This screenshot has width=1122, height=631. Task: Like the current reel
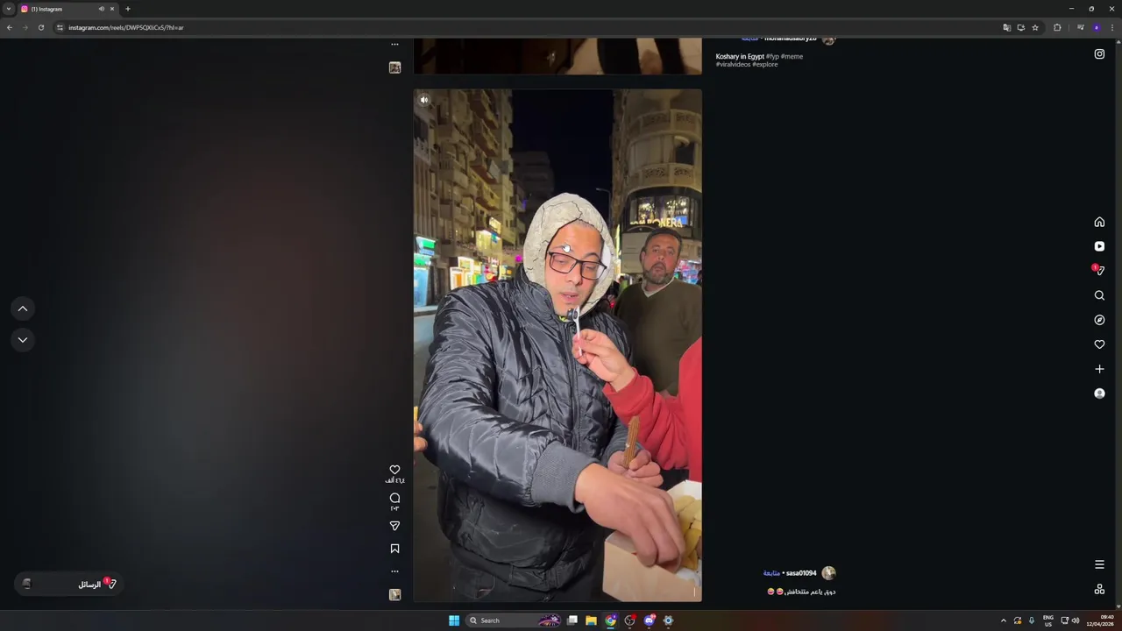point(394,470)
